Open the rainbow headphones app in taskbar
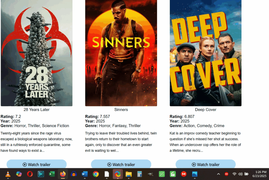Screen dimensions: 269x180 [74, 174]
